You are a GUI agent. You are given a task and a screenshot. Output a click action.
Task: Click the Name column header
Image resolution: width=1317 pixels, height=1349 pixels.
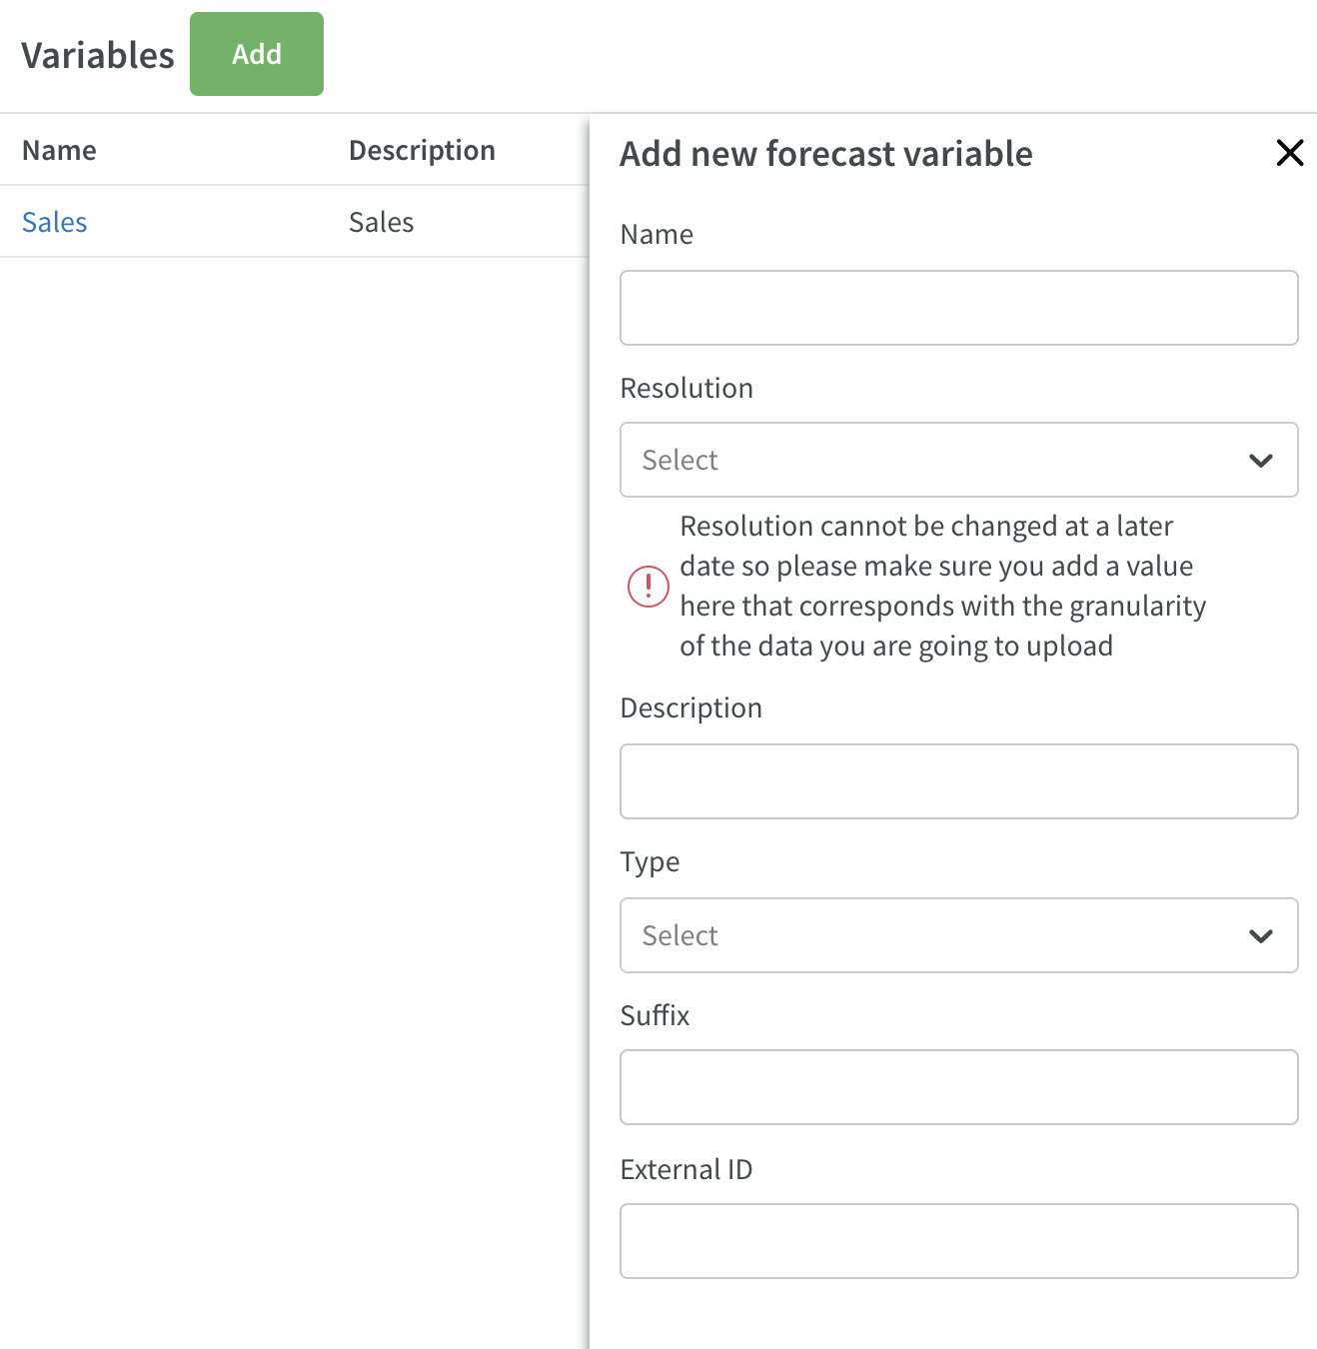(x=60, y=150)
